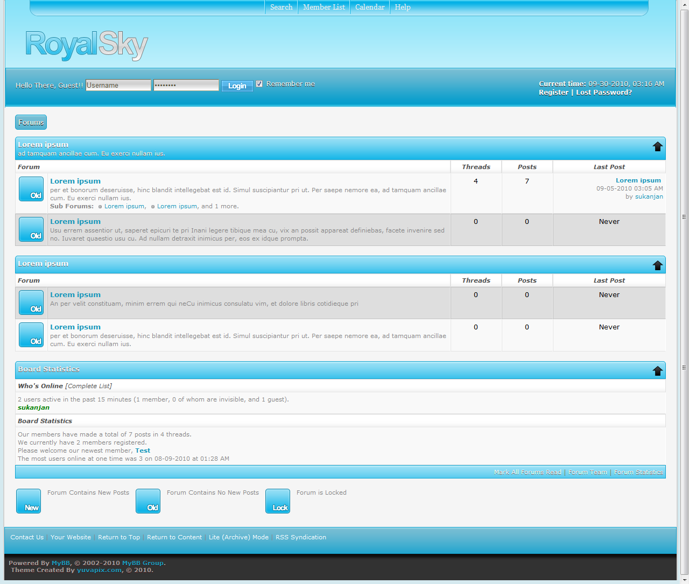Click the Old icon of the fourth forum row
This screenshot has width=689, height=584.
click(x=31, y=335)
